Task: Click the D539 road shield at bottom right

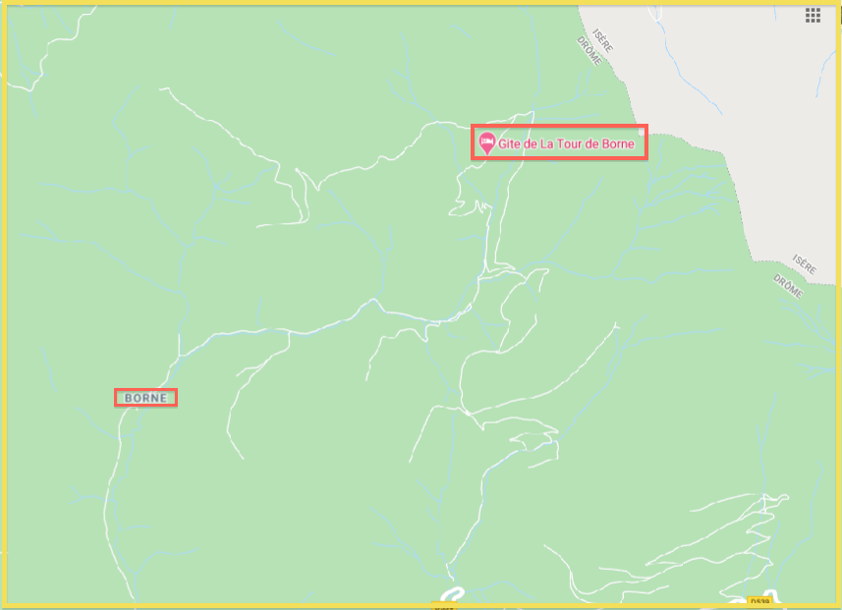Action: coord(759,602)
